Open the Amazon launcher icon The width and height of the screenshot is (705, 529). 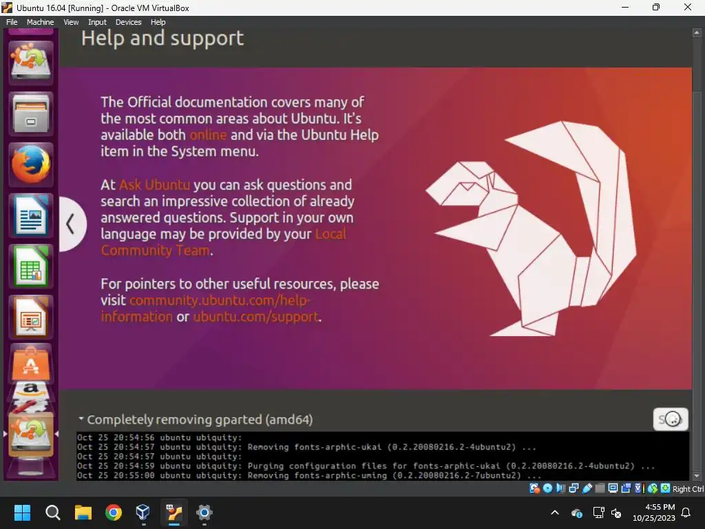(30, 392)
